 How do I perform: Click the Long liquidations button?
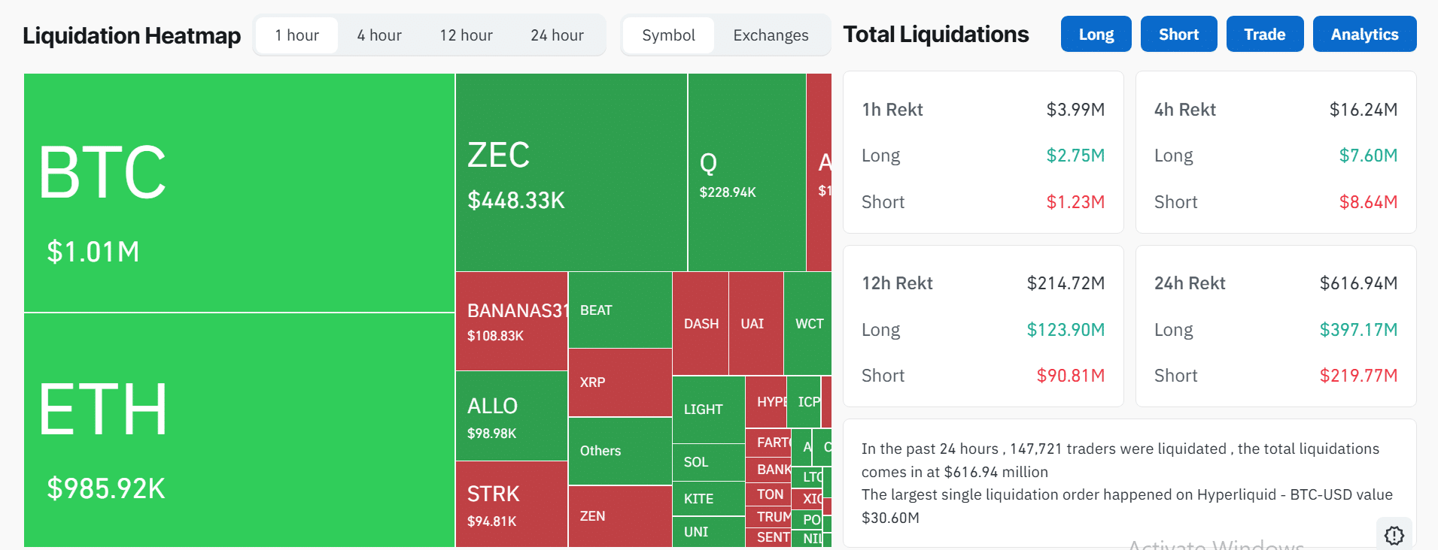click(1096, 34)
